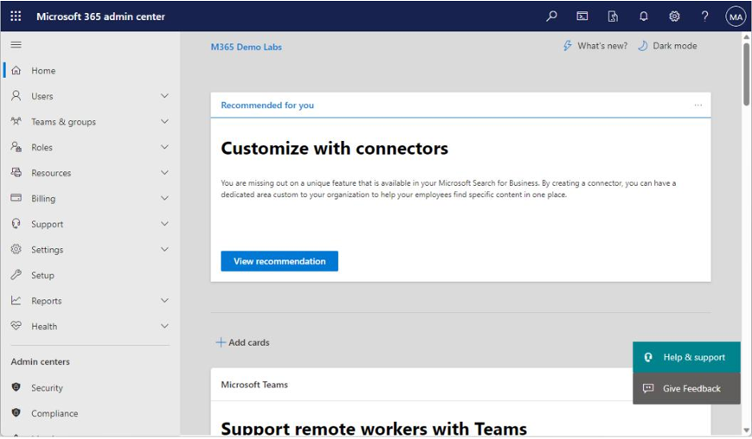Open Recommended card more options ellipsis
Viewport: 752px width, 439px height.
pos(697,105)
